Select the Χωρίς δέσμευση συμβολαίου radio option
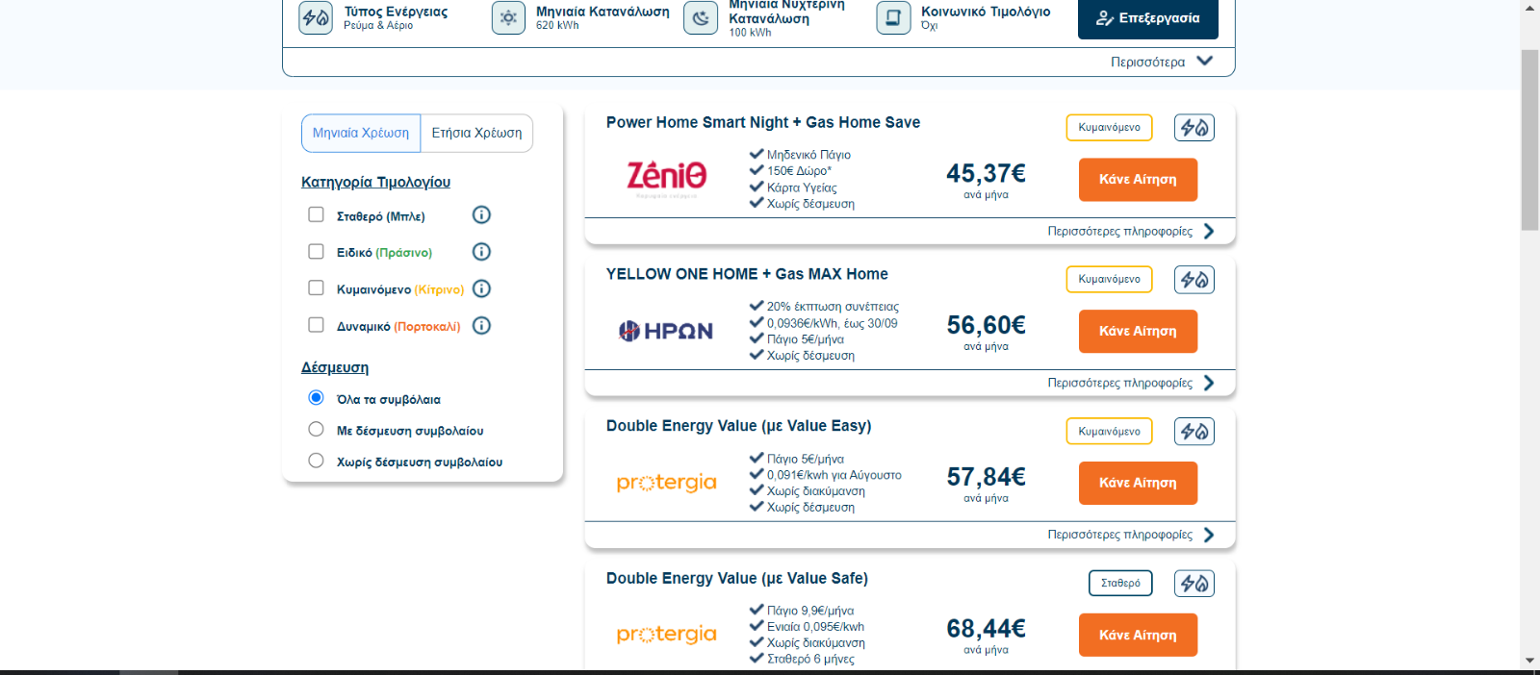Screen dimensions: 1540x675 click(x=316, y=461)
